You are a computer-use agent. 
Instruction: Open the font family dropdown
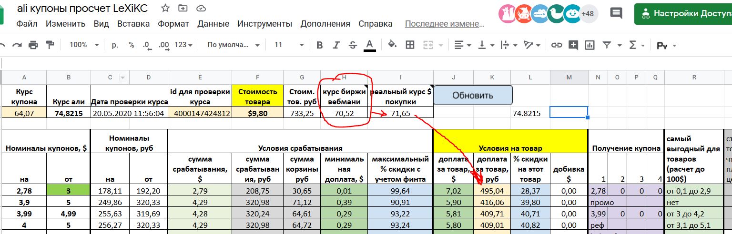point(233,45)
